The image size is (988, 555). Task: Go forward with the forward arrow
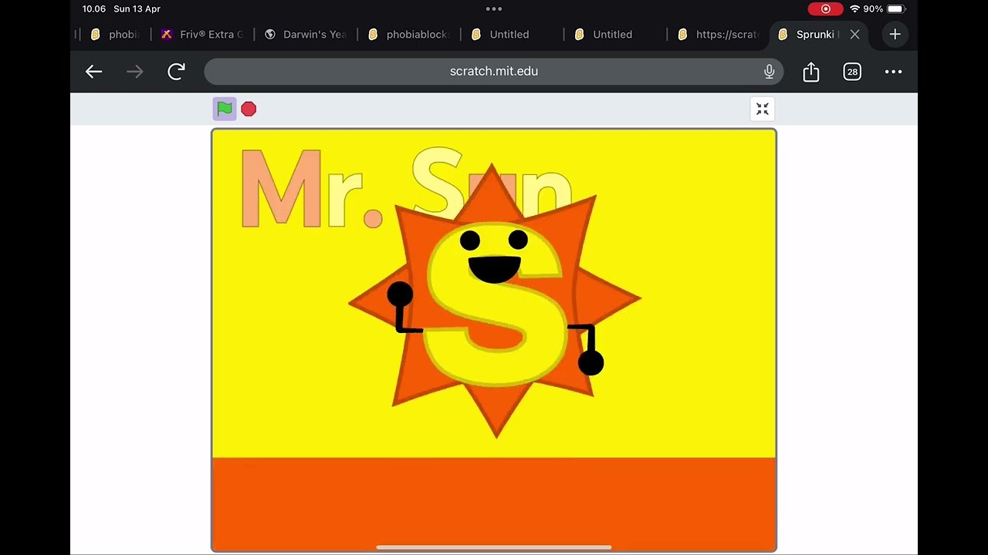135,72
